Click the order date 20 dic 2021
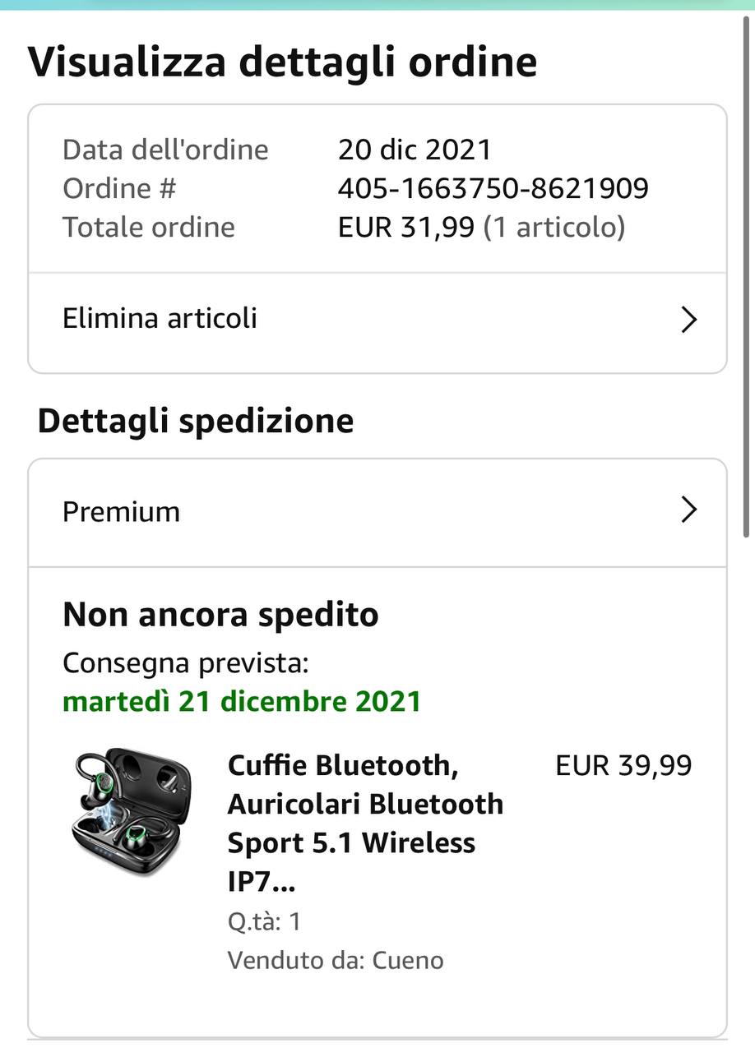This screenshot has height=1052, width=755. click(415, 150)
